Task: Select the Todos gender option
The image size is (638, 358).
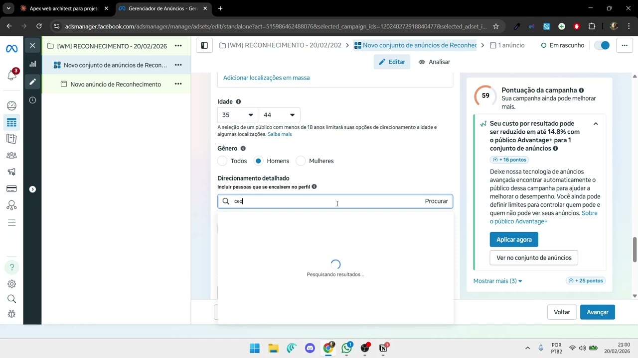Action: (x=223, y=161)
